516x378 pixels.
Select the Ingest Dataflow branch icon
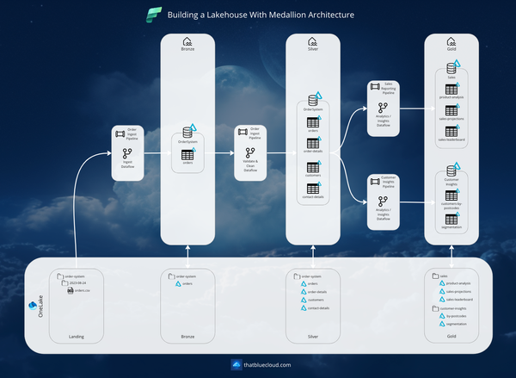pos(126,152)
